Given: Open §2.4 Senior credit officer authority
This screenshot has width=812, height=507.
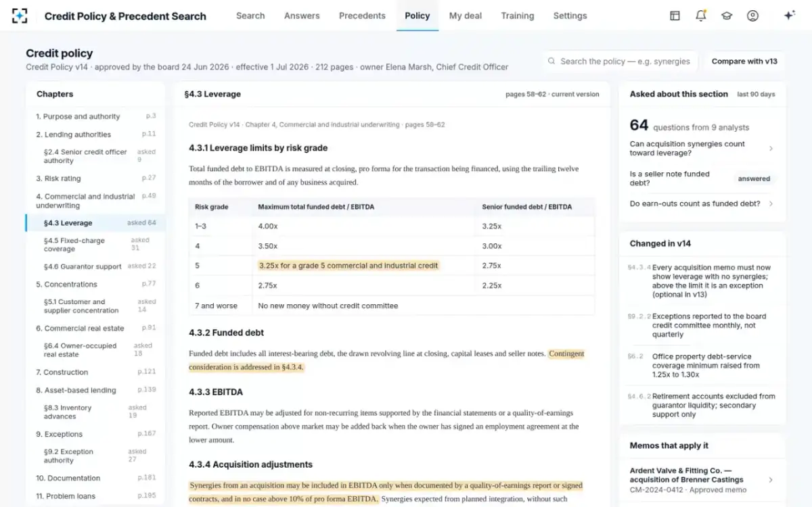Looking at the screenshot, I should click(x=95, y=156).
